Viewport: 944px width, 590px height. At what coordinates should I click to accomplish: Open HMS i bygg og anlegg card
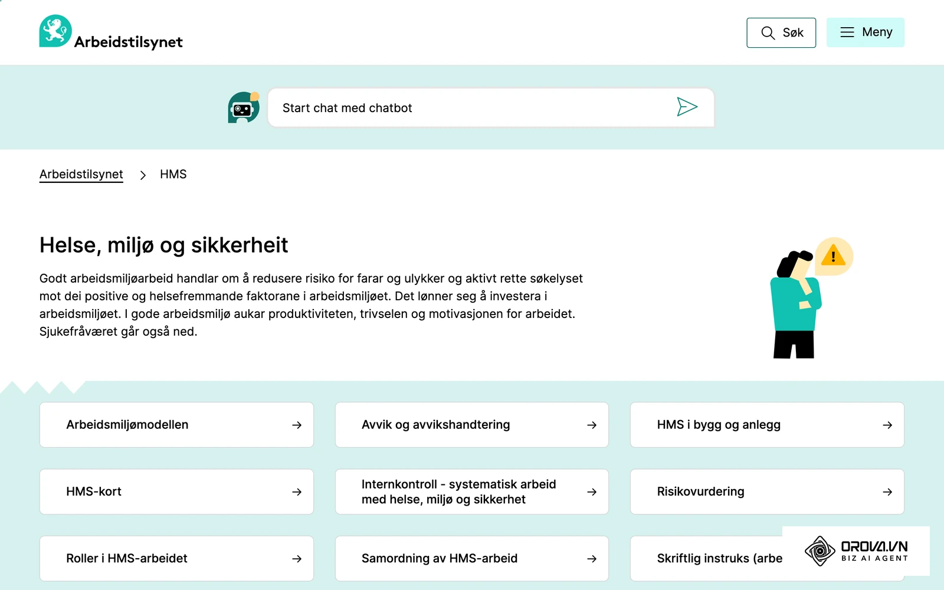pyautogui.click(x=767, y=425)
